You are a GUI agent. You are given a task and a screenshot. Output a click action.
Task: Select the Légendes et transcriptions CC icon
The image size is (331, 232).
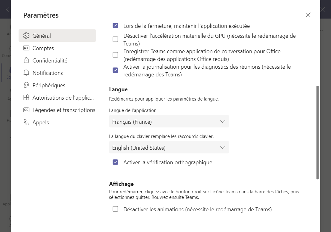click(x=26, y=110)
